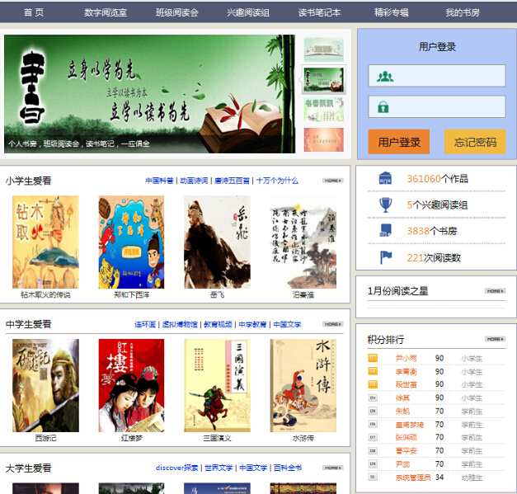Viewport: 517px width, 494px height.
Task: Click the rank 04 badge next to 徐其
Action: pyautogui.click(x=373, y=398)
